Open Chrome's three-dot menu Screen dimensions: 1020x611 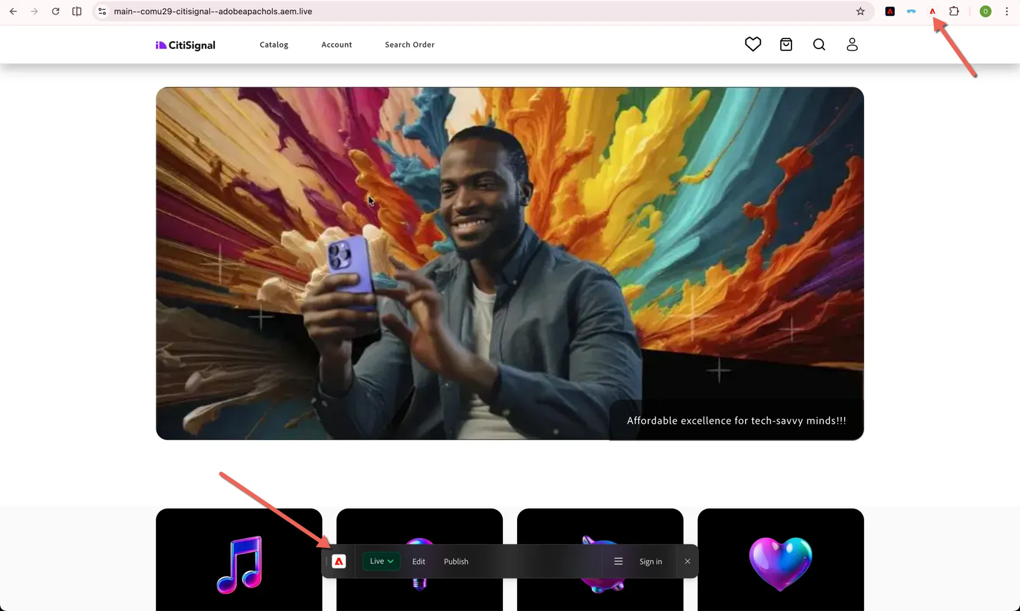pyautogui.click(x=1006, y=11)
